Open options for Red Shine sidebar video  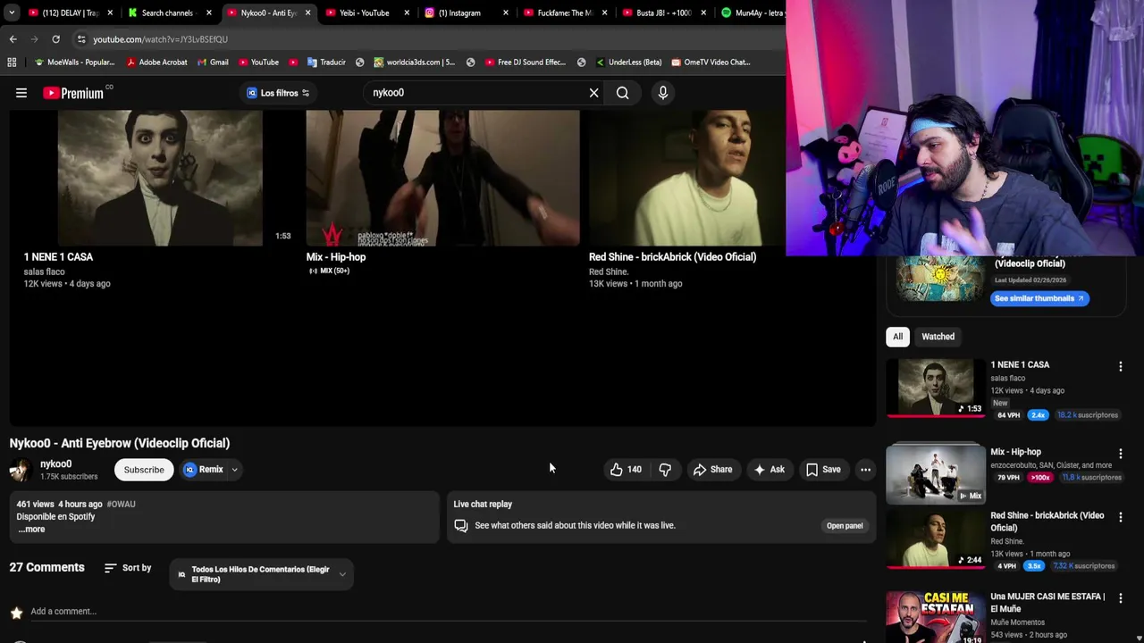pos(1120,517)
